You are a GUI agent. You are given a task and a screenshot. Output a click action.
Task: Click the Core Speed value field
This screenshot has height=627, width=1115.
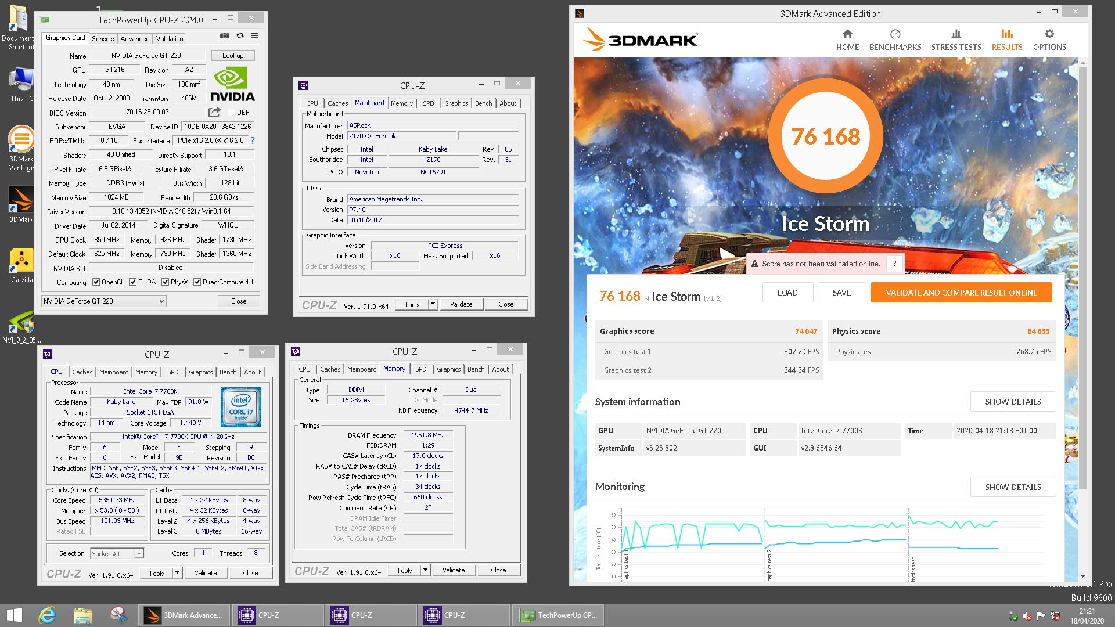[117, 500]
